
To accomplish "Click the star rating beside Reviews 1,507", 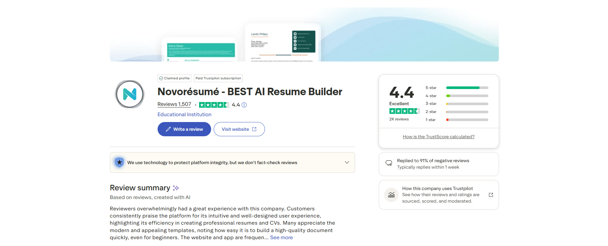I will [214, 105].
